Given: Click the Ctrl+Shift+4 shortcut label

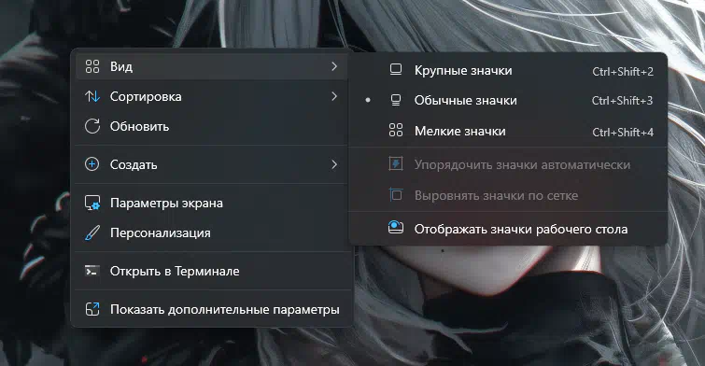Looking at the screenshot, I should [x=623, y=133].
